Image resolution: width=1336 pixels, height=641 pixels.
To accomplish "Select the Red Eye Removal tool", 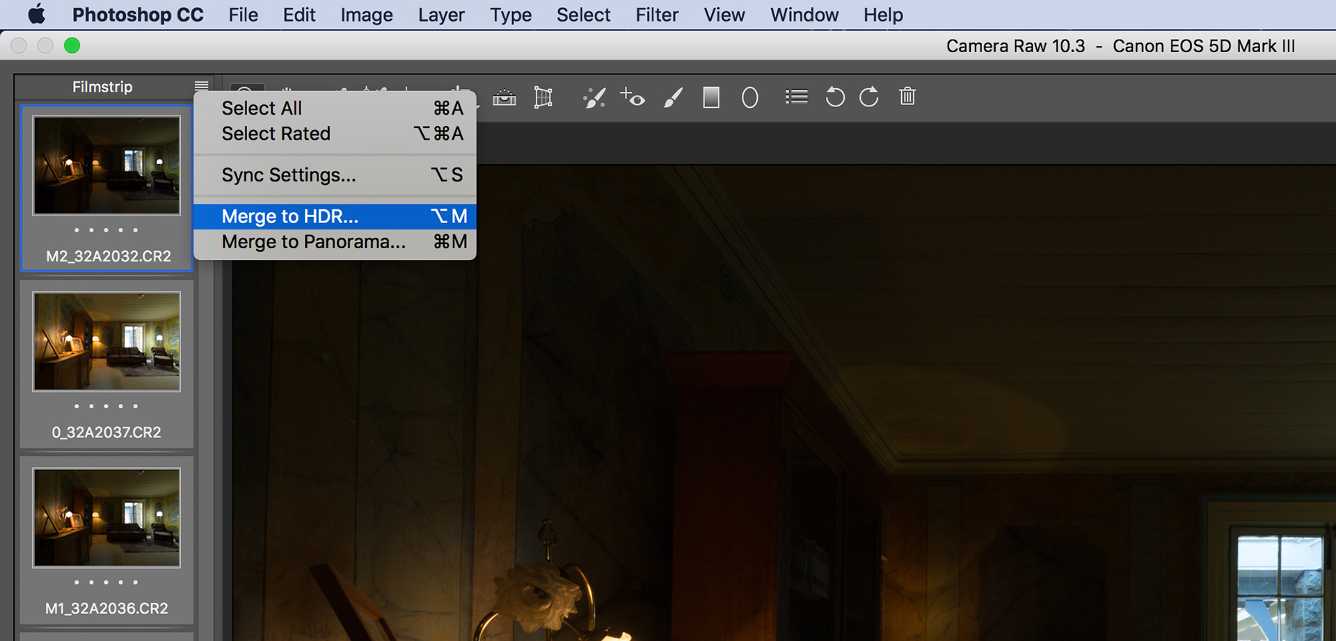I will tap(633, 97).
